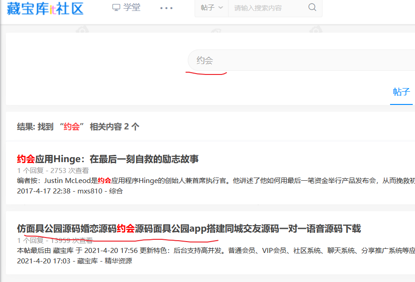Click the magnifier search icon

(312, 8)
